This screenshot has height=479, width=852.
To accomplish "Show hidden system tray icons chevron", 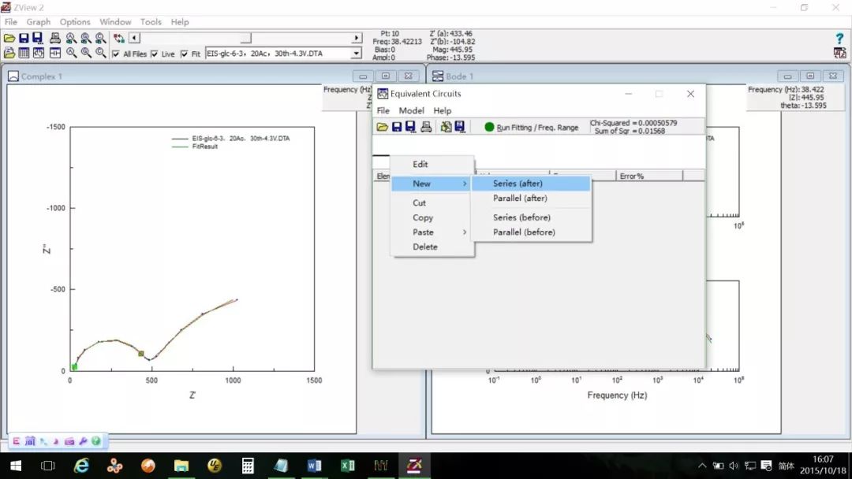I will click(702, 466).
